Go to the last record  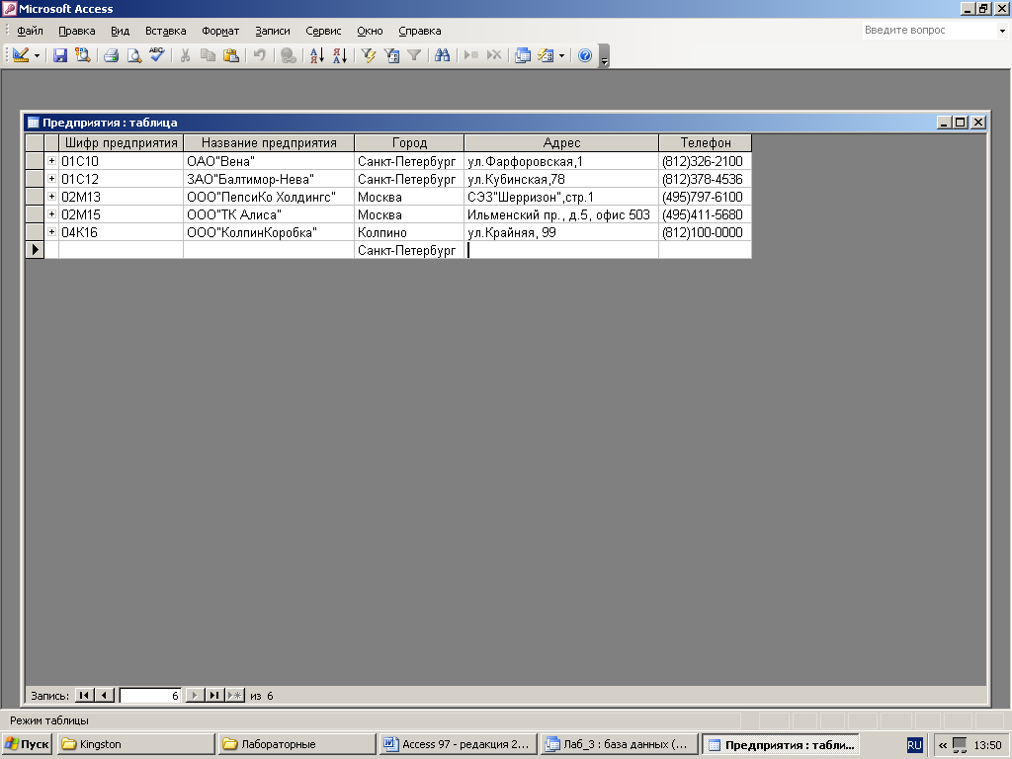click(214, 695)
